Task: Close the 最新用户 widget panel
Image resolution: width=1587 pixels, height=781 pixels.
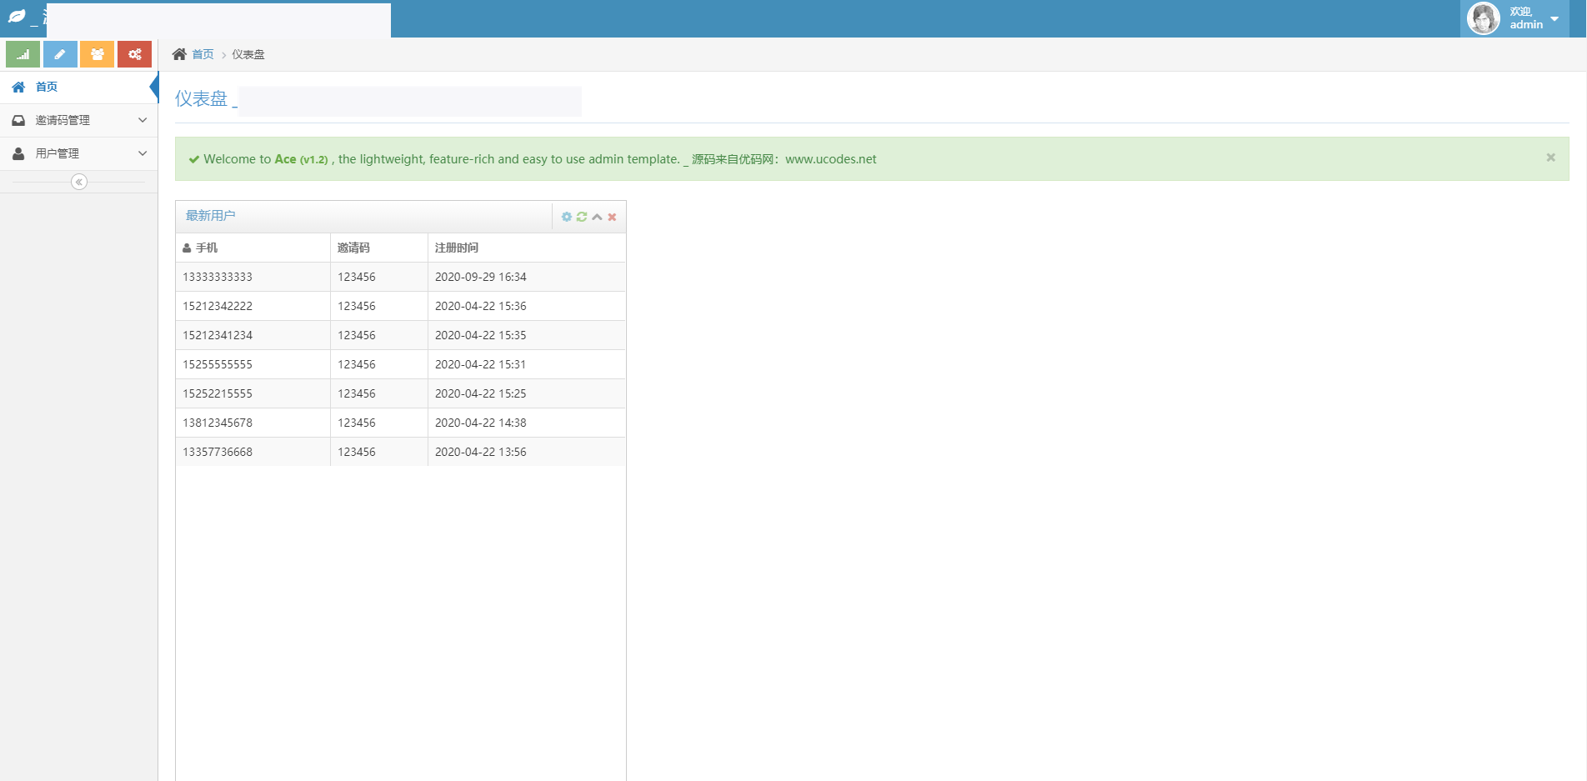Action: click(612, 217)
